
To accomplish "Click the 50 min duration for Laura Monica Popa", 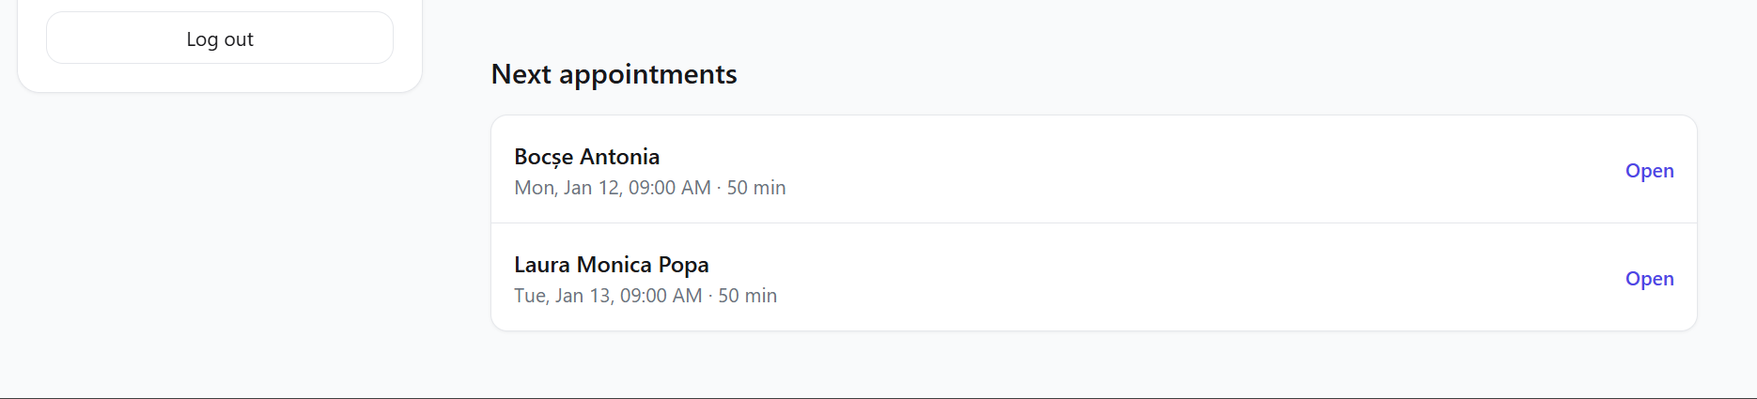I will click(748, 296).
